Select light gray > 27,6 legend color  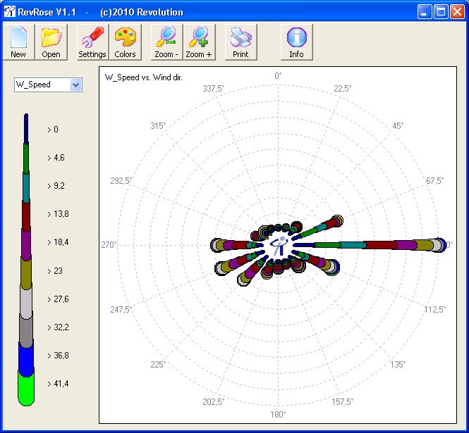tap(26, 301)
